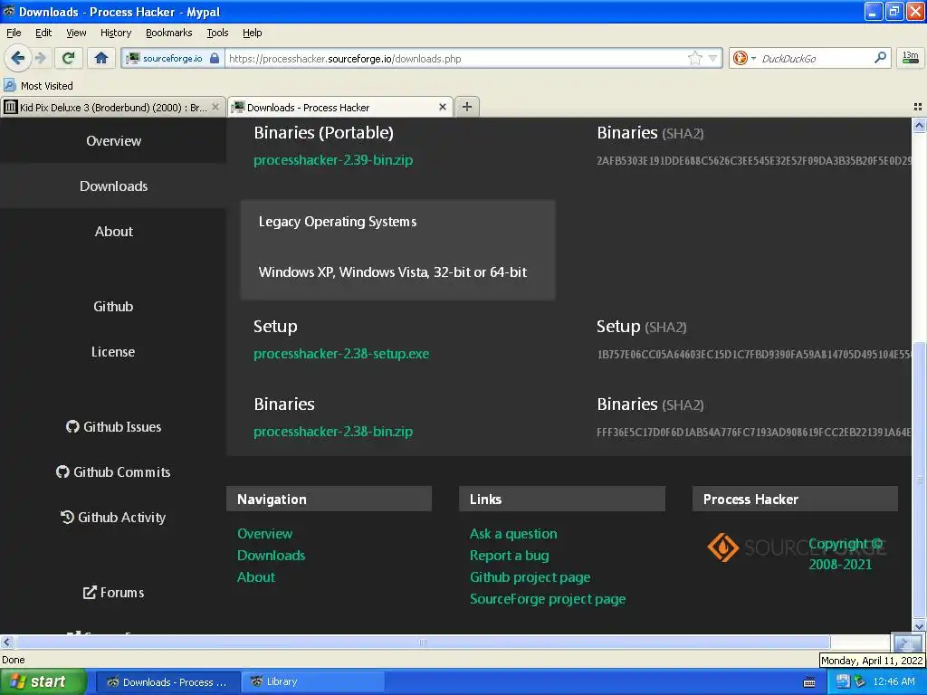Image resolution: width=927 pixels, height=695 pixels.
Task: Click the 12:46 AM system clock
Action: coord(894,681)
